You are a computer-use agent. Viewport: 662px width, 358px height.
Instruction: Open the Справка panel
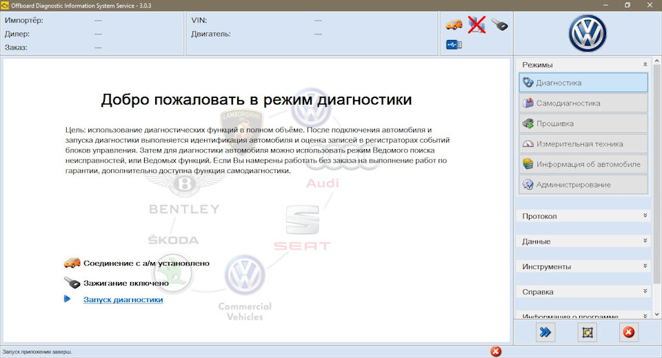[583, 292]
